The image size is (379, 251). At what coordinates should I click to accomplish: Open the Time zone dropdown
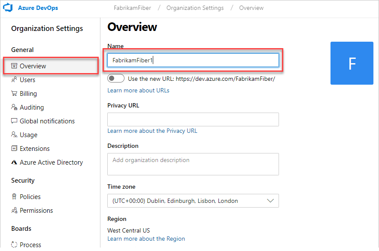[x=193, y=201]
